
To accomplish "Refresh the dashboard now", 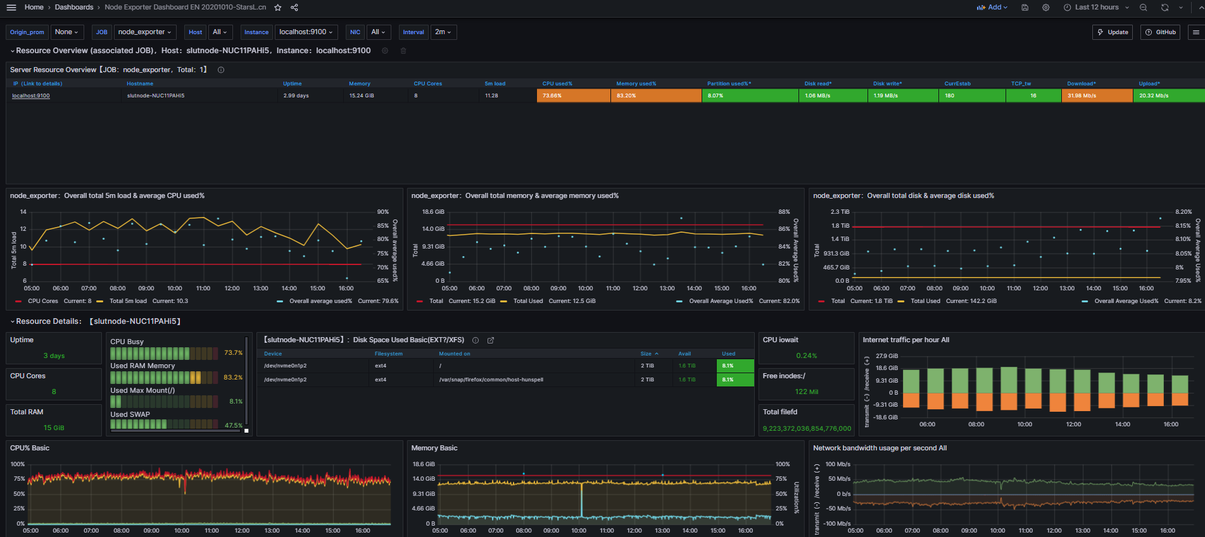I will 1164,8.
